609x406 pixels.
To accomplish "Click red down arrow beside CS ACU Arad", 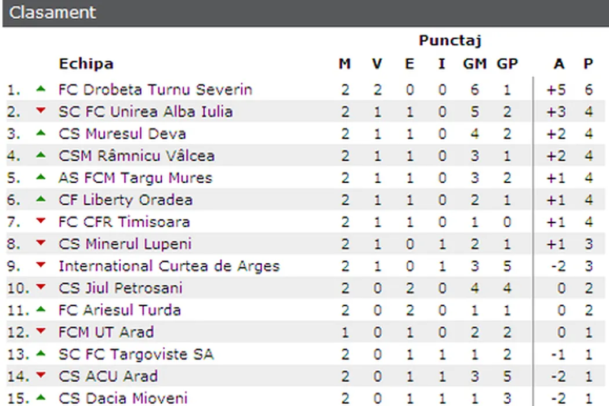I will click(x=40, y=375).
